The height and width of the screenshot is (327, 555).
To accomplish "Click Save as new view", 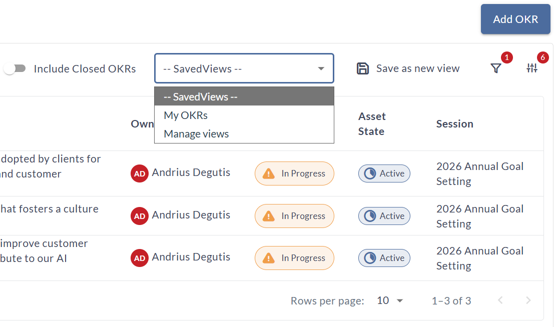I will coord(417,68).
